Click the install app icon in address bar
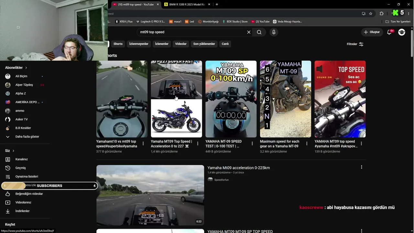Viewport: 414px width, 233px height. tap(364, 14)
